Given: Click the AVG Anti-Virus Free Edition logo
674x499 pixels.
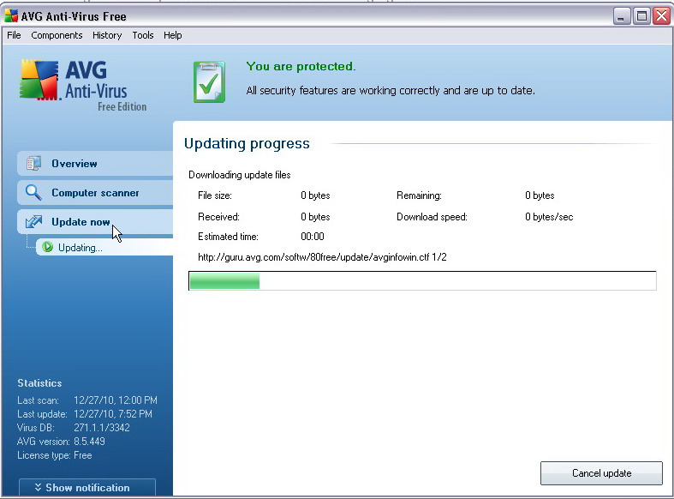Looking at the screenshot, I should (x=83, y=85).
